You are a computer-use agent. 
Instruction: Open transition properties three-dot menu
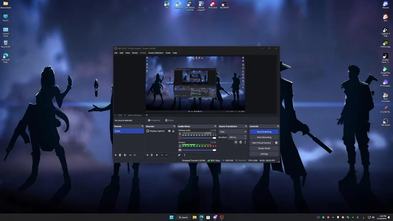pyautogui.click(x=245, y=142)
